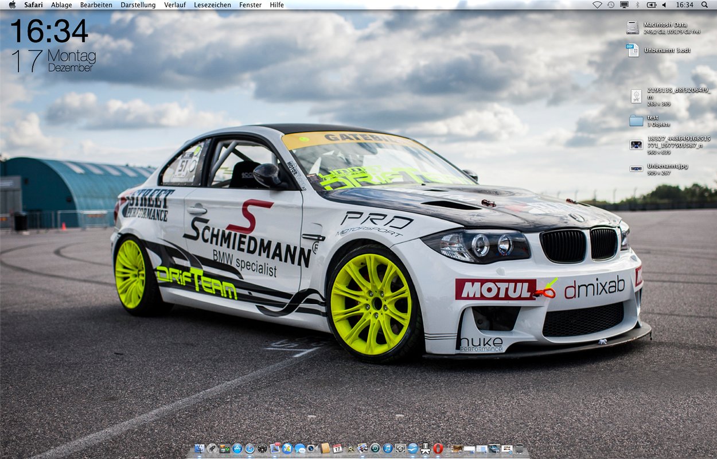Open the Bearbeiten menu
Screen dimensions: 717x459
point(96,5)
